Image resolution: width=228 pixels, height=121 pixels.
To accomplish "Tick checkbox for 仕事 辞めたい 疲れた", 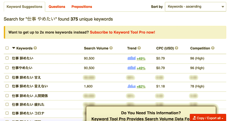I will click(7, 104).
